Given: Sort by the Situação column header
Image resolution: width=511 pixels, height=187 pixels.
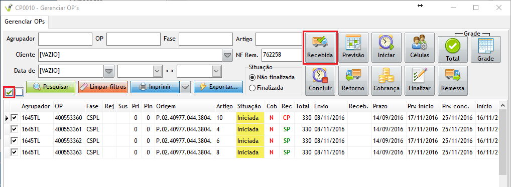Looking at the screenshot, I should 250,106.
